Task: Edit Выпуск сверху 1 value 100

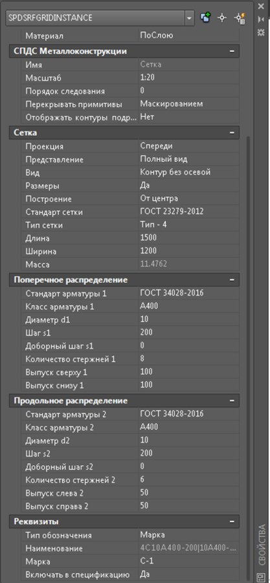Action: [x=188, y=371]
